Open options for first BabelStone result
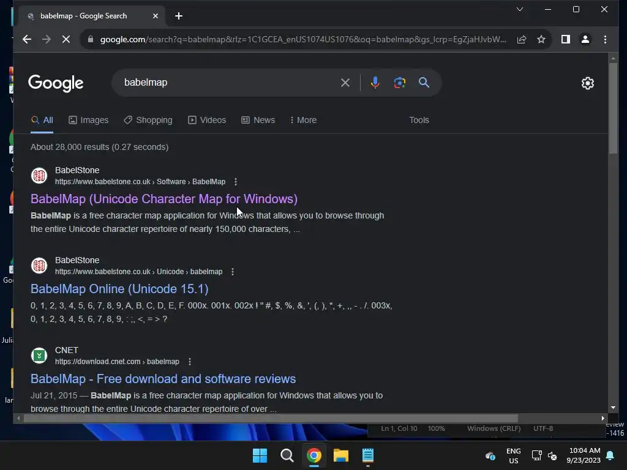This screenshot has height=470, width=627. (x=236, y=182)
